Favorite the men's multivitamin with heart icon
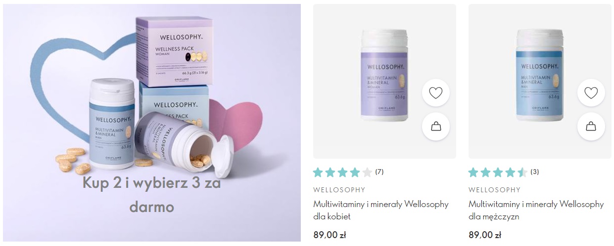This screenshot has height=246, width=614. click(x=591, y=93)
